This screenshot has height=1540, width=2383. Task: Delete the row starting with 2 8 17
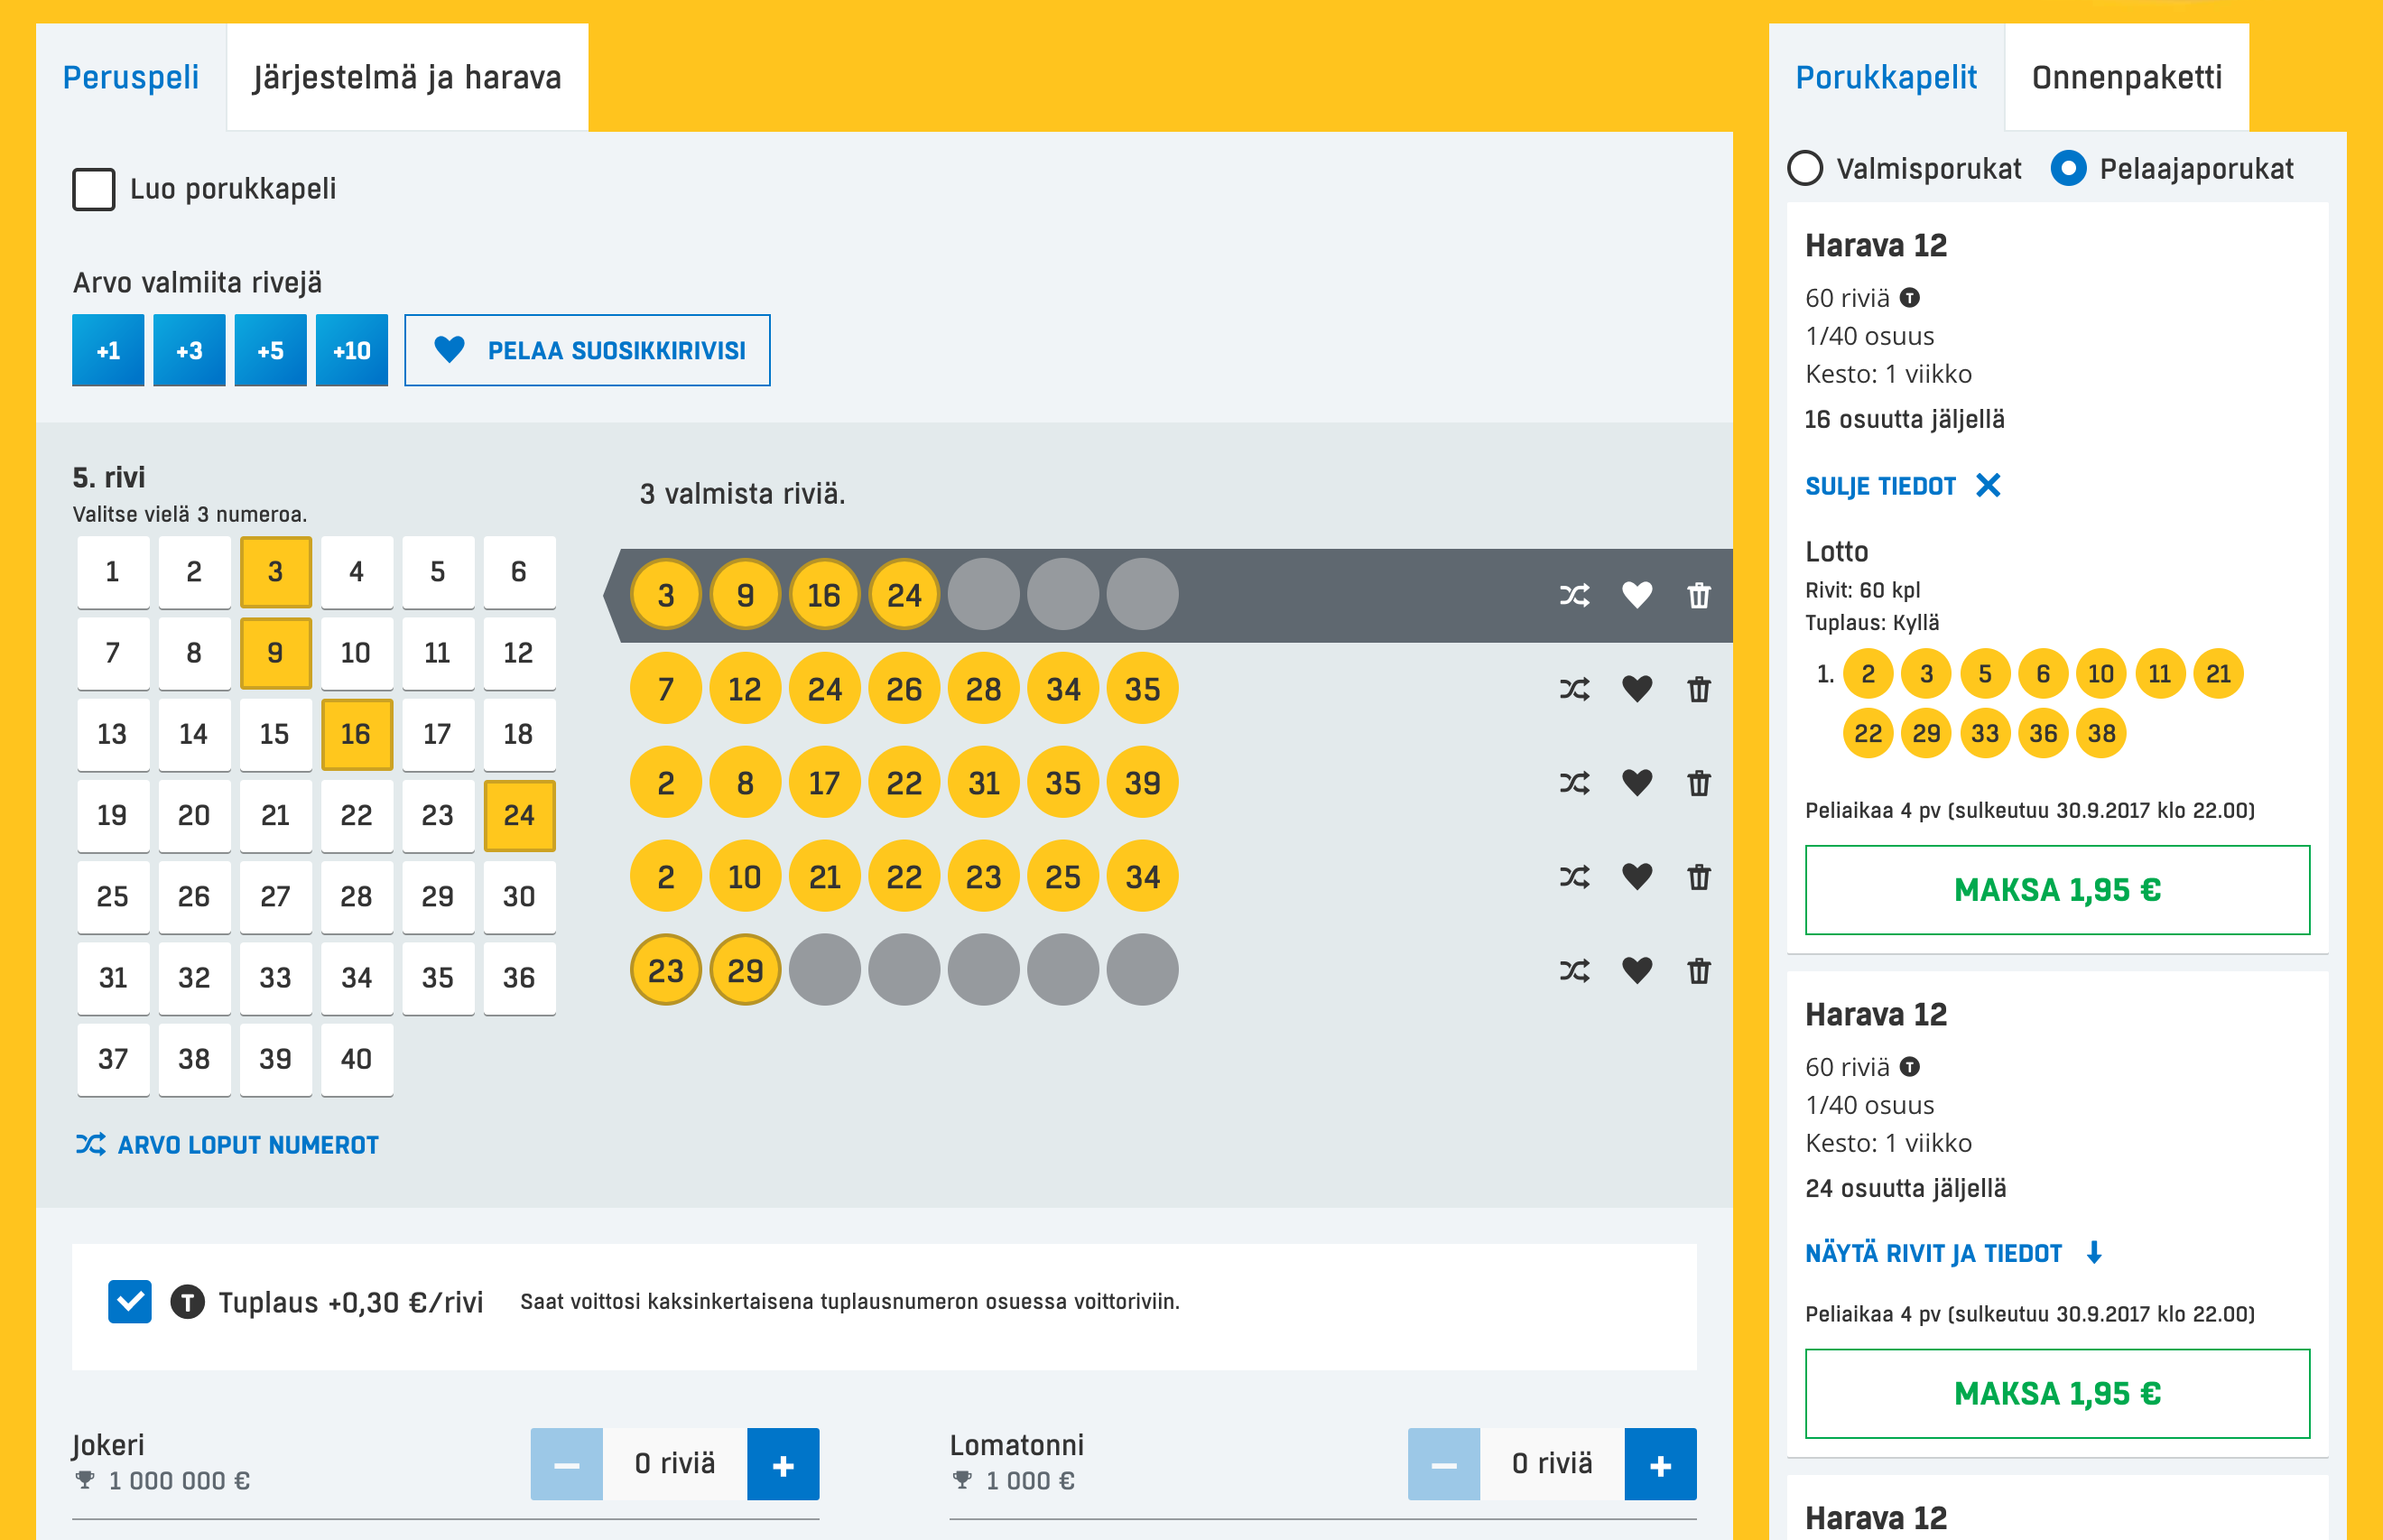point(1698,783)
